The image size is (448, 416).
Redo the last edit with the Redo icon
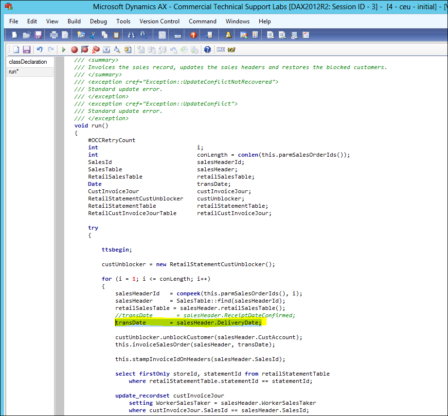(x=51, y=49)
